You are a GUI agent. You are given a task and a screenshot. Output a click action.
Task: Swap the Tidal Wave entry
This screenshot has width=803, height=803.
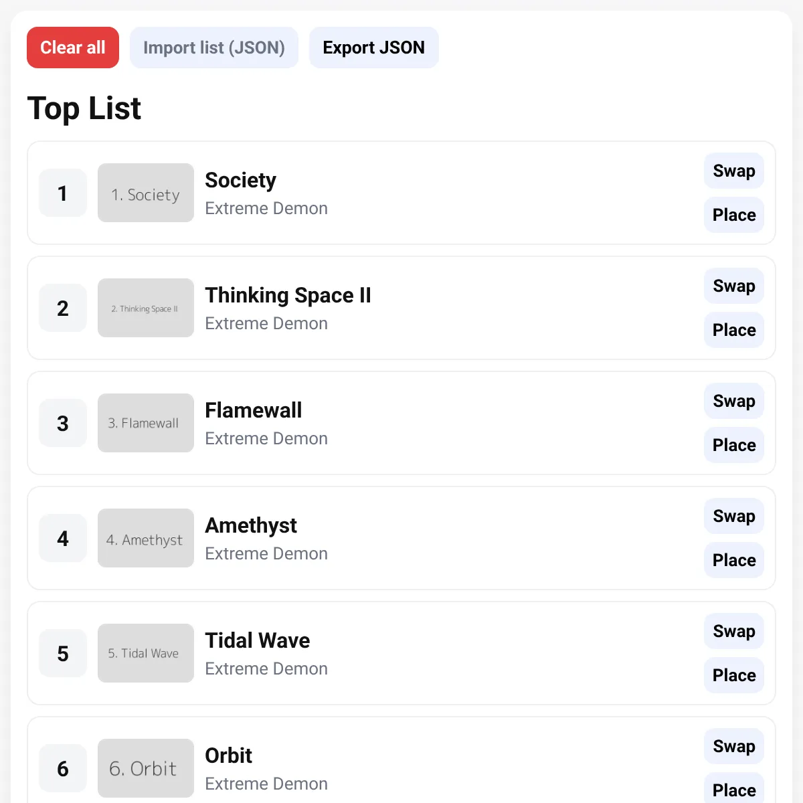click(x=734, y=631)
